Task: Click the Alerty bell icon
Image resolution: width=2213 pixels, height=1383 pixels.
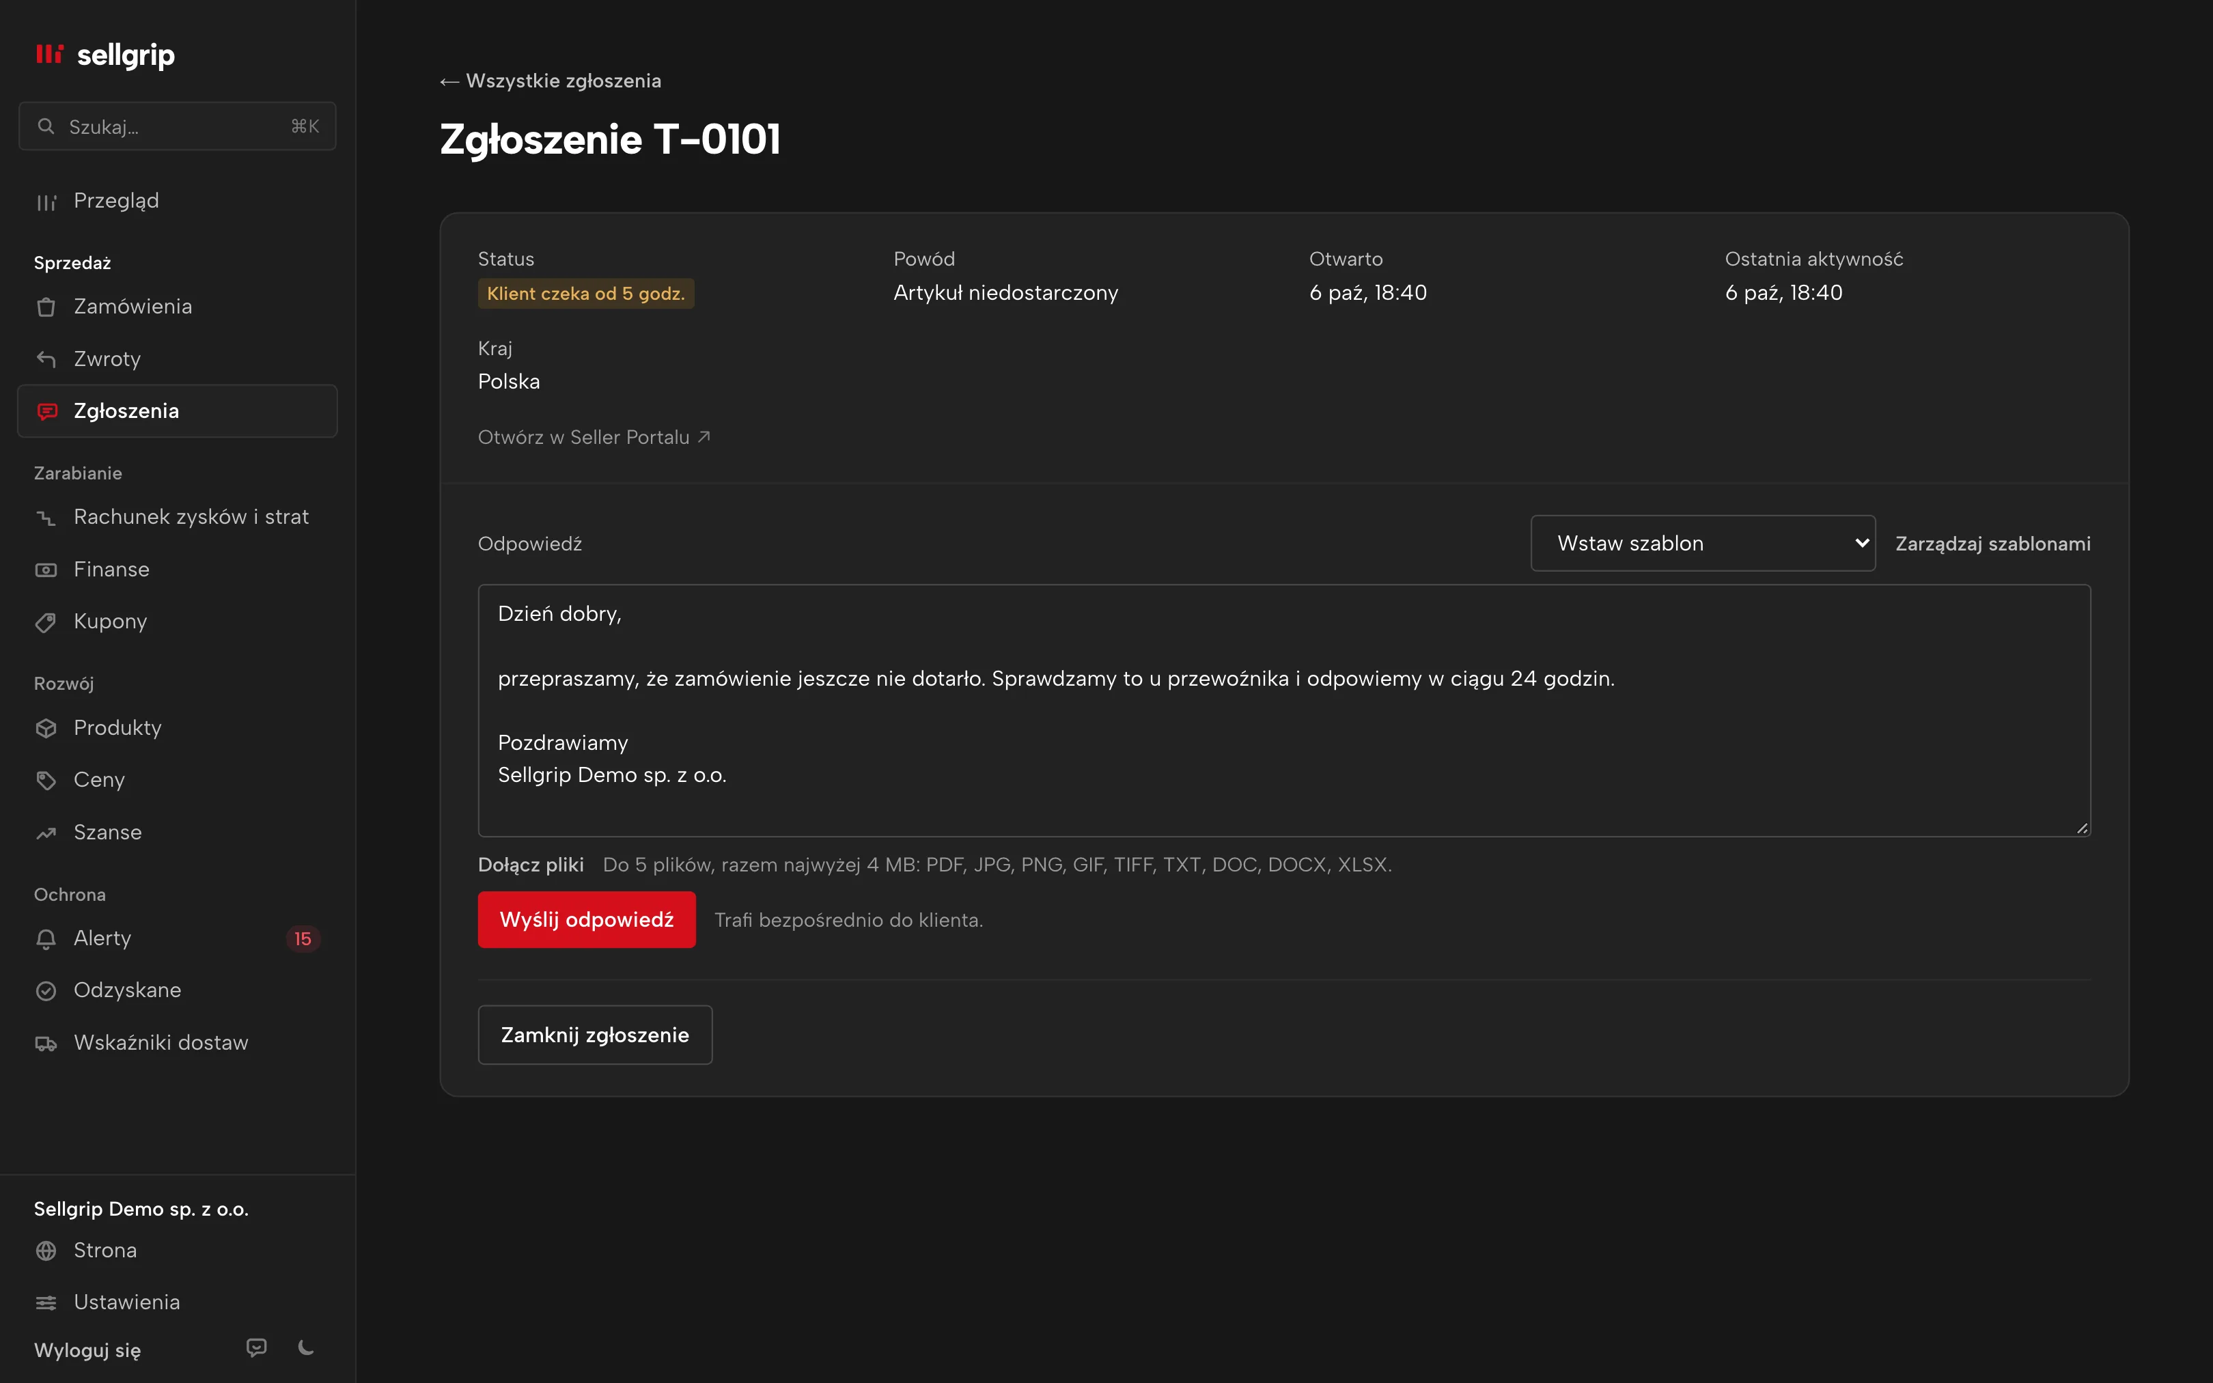Action: click(46, 938)
